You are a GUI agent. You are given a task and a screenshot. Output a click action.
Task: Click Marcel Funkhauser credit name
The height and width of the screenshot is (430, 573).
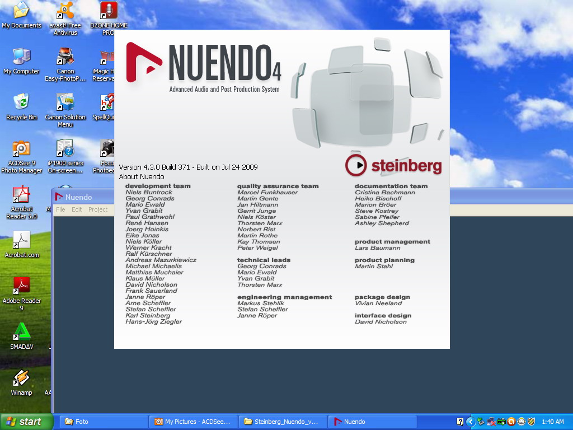point(267,193)
